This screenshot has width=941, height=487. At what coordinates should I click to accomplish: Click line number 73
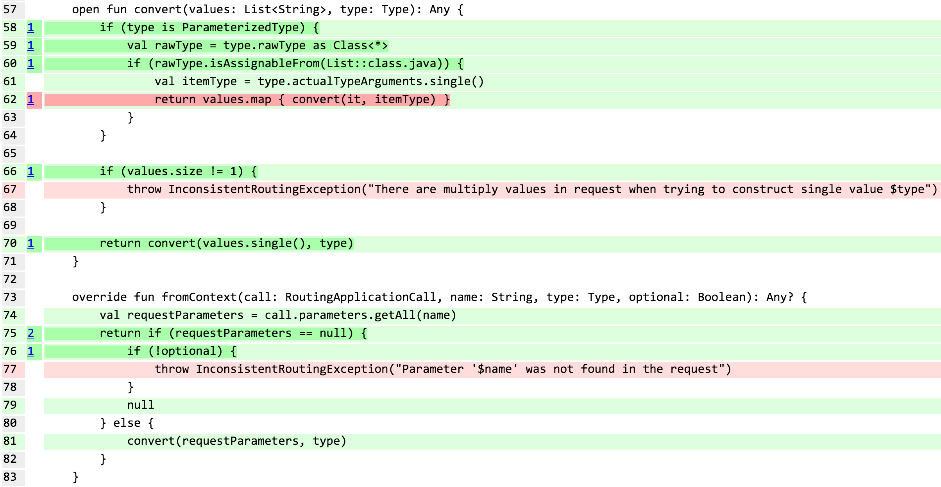[10, 297]
